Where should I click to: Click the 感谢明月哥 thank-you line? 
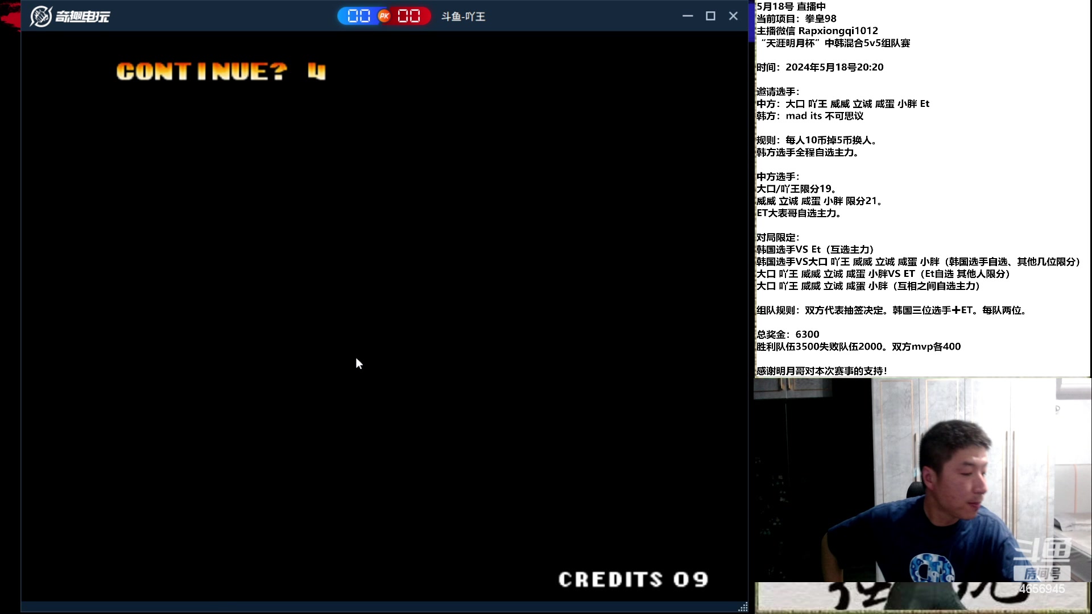point(822,371)
